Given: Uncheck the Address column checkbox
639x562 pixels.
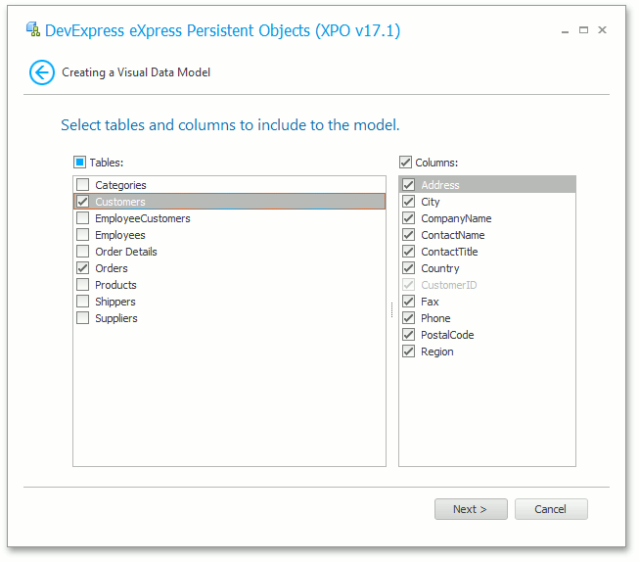Looking at the screenshot, I should (x=409, y=185).
